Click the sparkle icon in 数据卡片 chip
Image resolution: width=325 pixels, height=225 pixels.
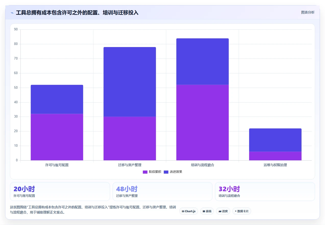[x=236, y=211]
